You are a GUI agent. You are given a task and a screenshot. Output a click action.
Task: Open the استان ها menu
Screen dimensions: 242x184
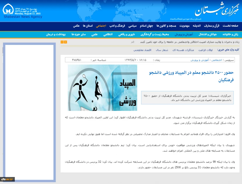point(88,26)
